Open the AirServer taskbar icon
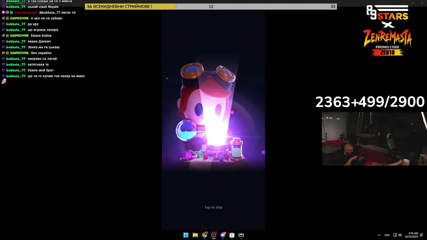 tap(241, 235)
